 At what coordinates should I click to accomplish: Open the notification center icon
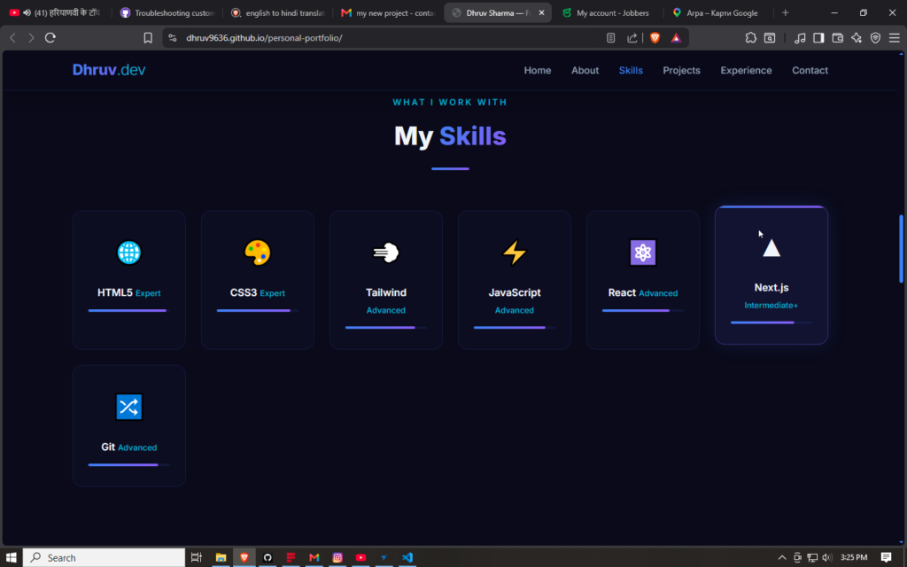pyautogui.click(x=886, y=557)
